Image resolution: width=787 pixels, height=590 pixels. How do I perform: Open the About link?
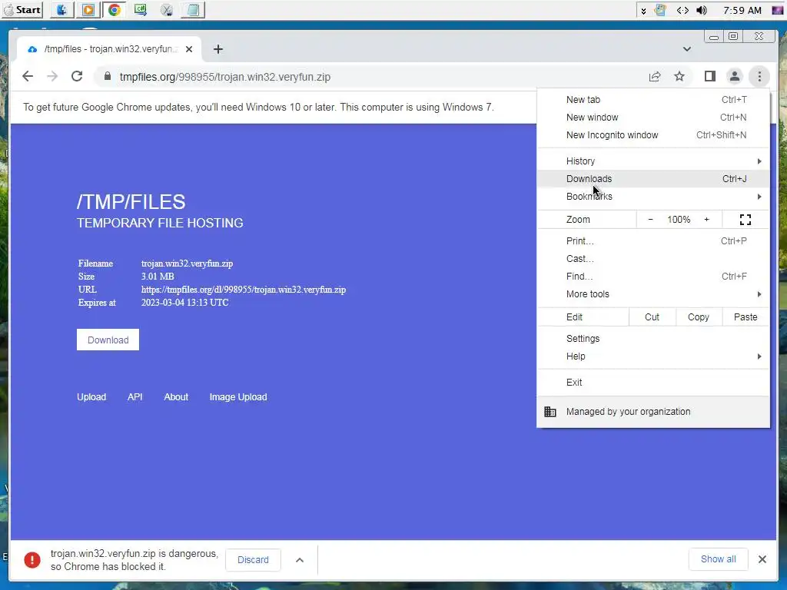coord(176,397)
